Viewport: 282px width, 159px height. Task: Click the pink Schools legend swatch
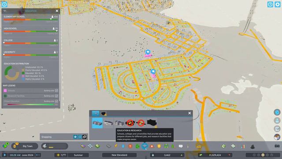click(x=5, y=91)
